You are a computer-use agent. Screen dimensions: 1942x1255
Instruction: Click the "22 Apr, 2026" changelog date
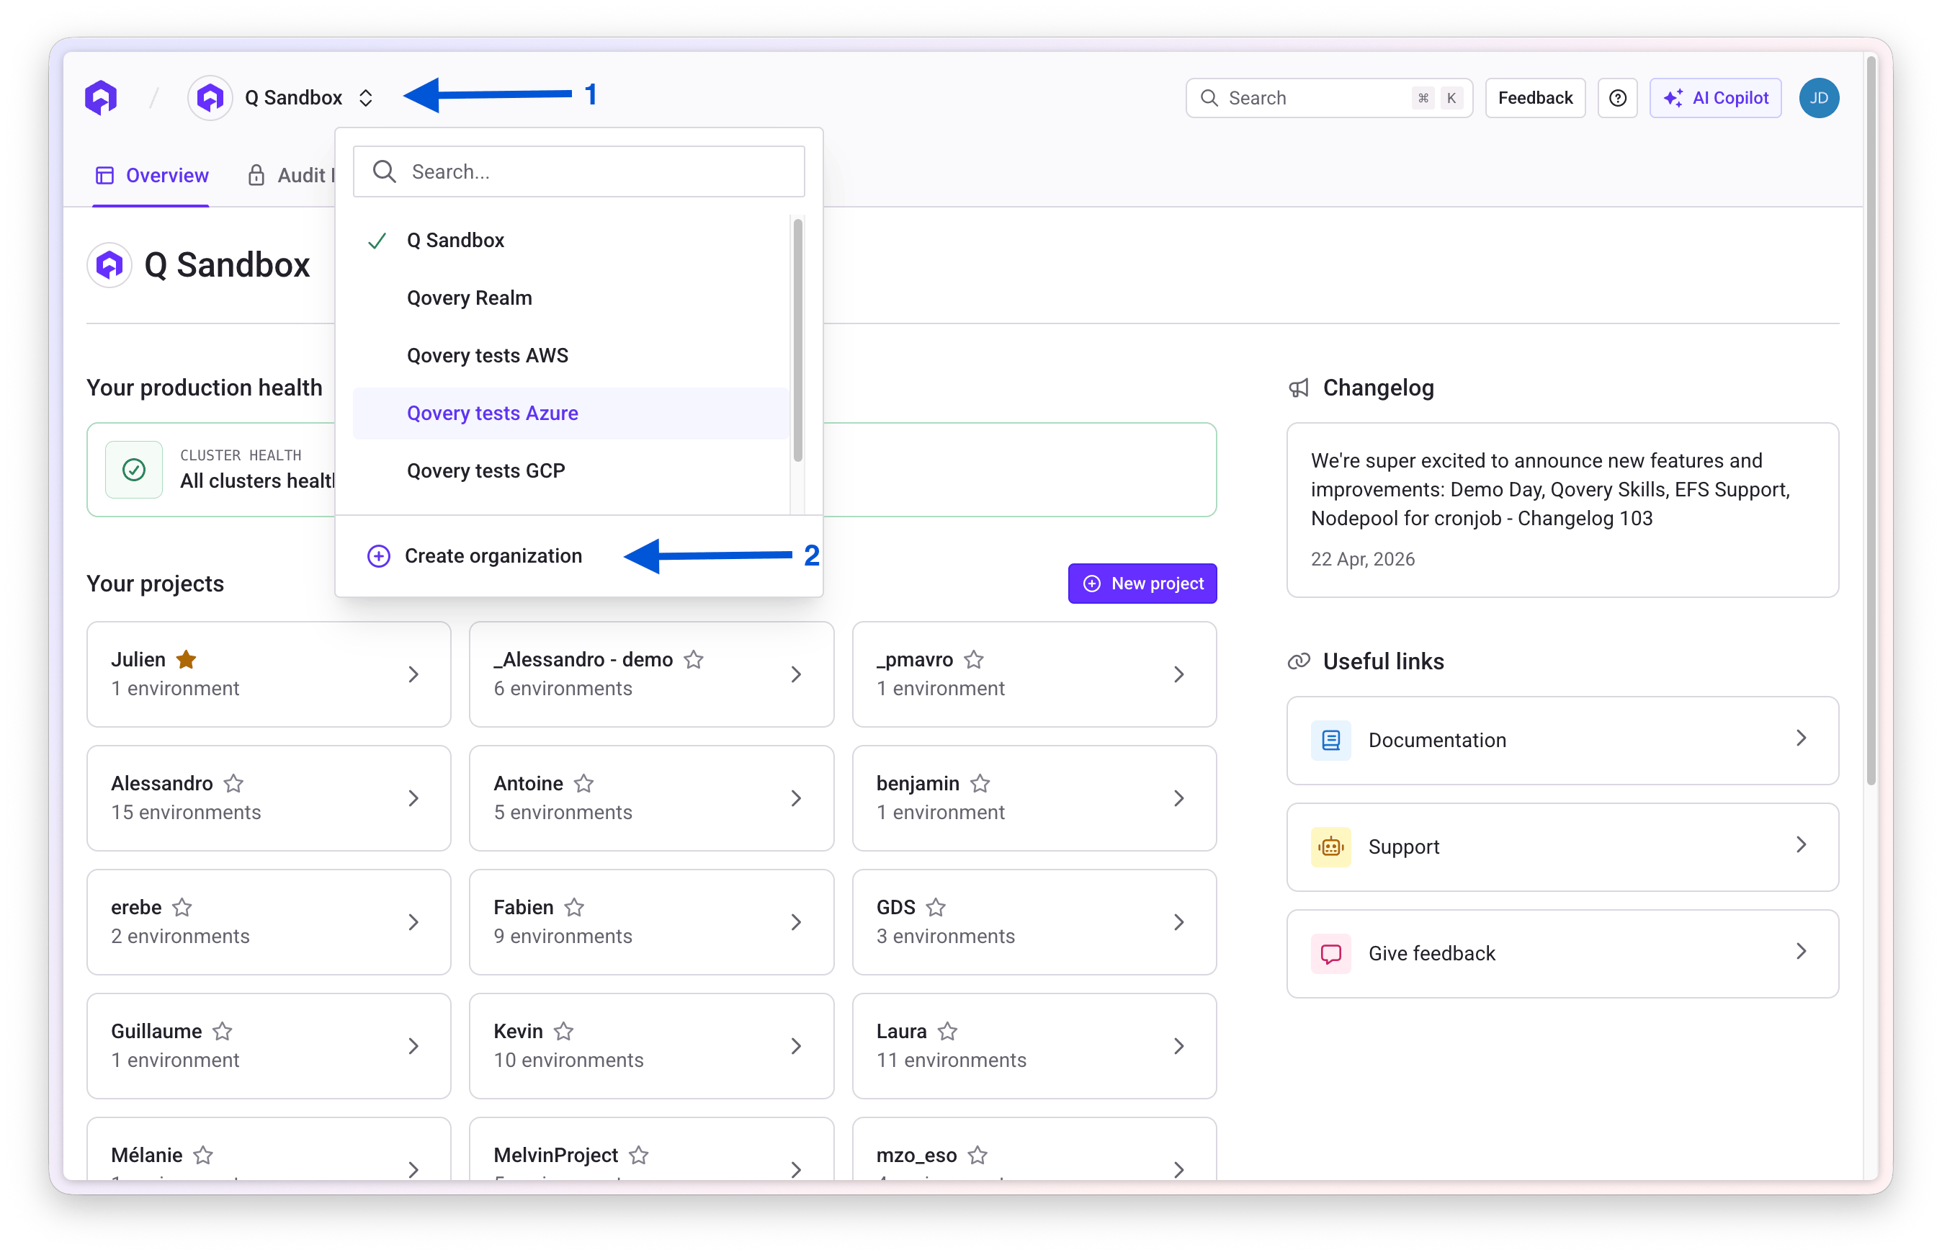pos(1362,559)
